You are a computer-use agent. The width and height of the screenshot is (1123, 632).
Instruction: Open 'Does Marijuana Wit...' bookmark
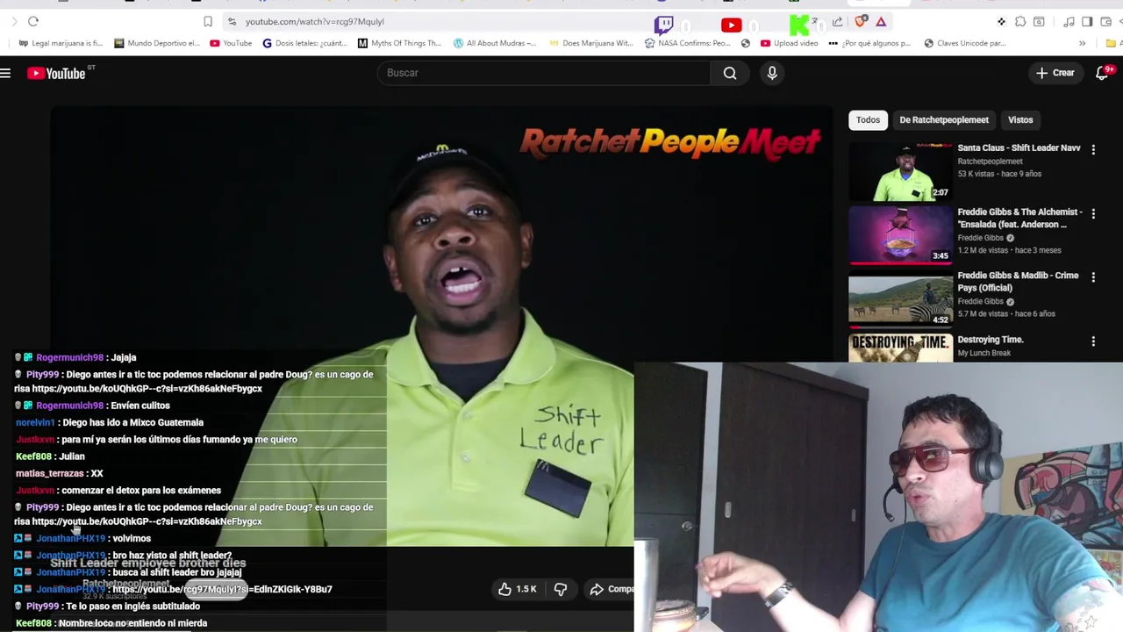[x=590, y=43]
